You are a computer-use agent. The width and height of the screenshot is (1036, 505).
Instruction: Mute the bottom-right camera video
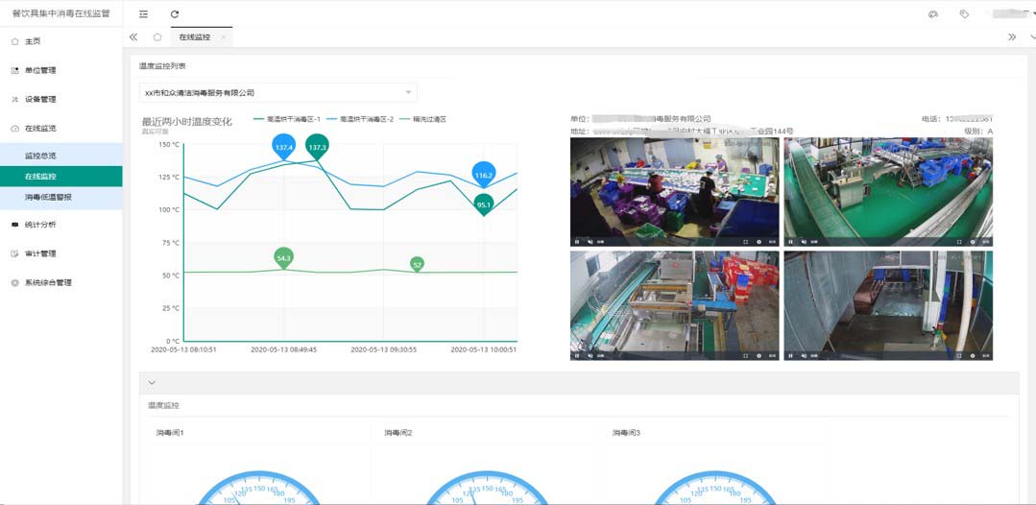(804, 355)
